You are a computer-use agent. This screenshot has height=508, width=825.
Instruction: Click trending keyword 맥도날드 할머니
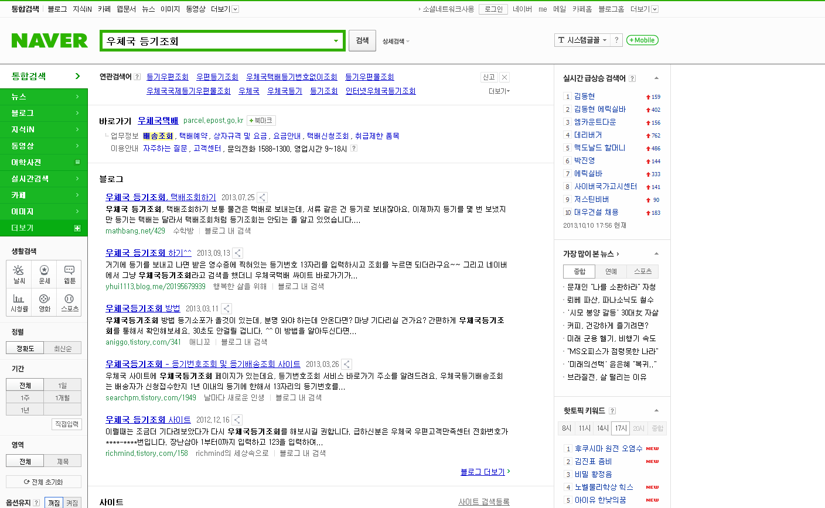(x=599, y=148)
